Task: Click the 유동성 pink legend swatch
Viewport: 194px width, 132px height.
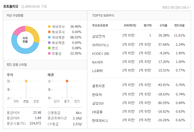Action: point(49,53)
